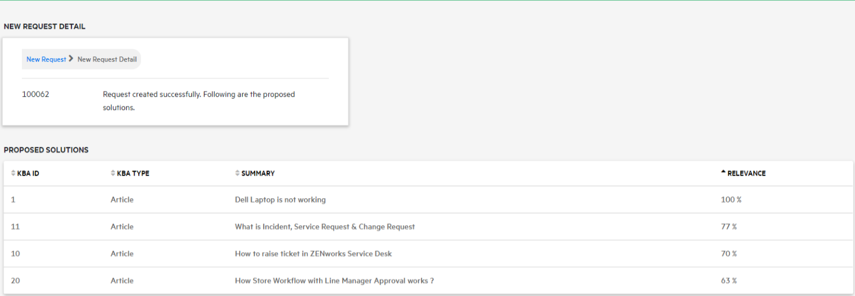Screen dimensions: 855x296
Task: Select New Request Detail breadcrumb item
Action: [107, 59]
